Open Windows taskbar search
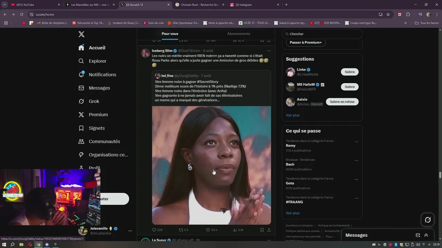 point(13,245)
